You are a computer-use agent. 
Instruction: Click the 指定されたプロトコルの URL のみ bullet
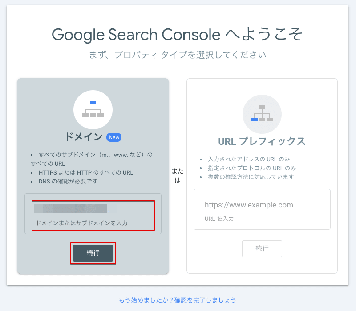[252, 168]
